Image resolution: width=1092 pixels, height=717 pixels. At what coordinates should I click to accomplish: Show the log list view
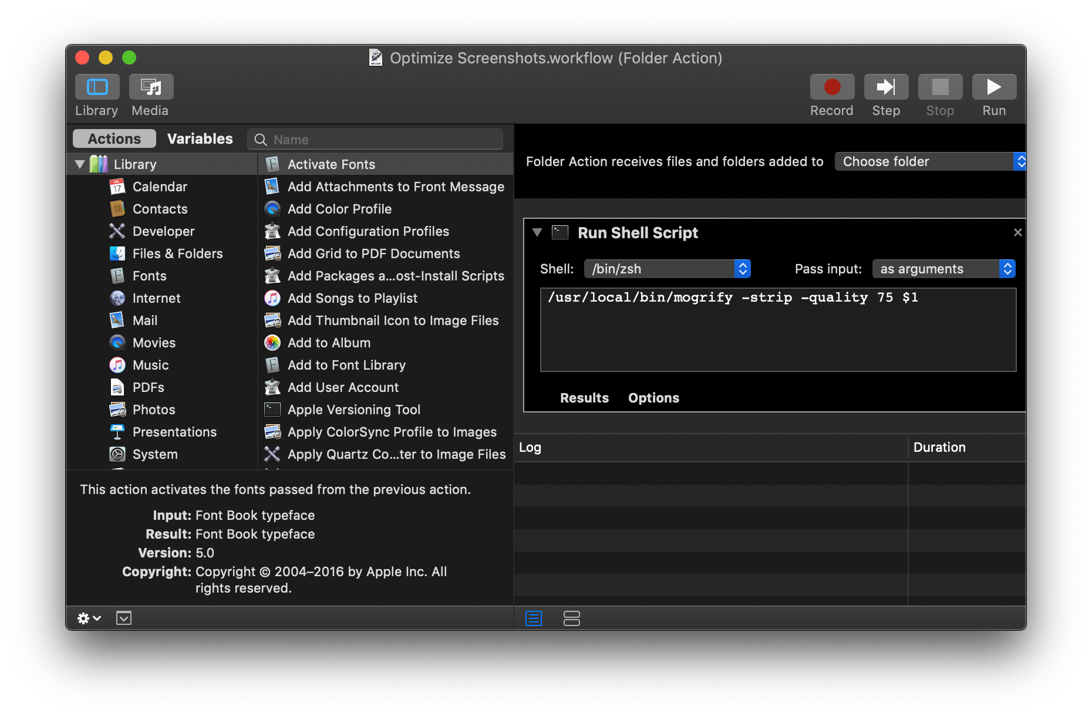coord(534,618)
